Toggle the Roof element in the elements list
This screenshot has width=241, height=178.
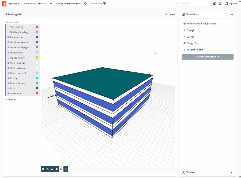tap(13, 88)
